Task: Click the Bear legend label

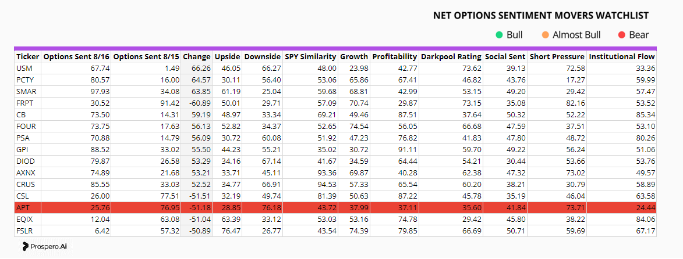Action: tap(639, 35)
